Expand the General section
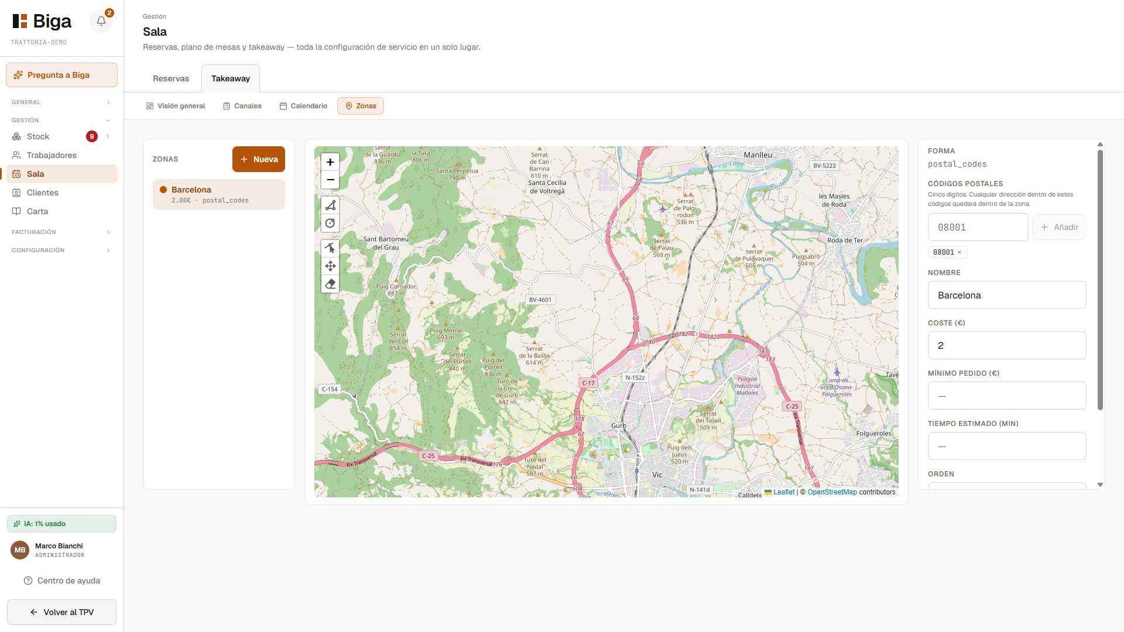This screenshot has width=1124, height=632. [x=61, y=102]
